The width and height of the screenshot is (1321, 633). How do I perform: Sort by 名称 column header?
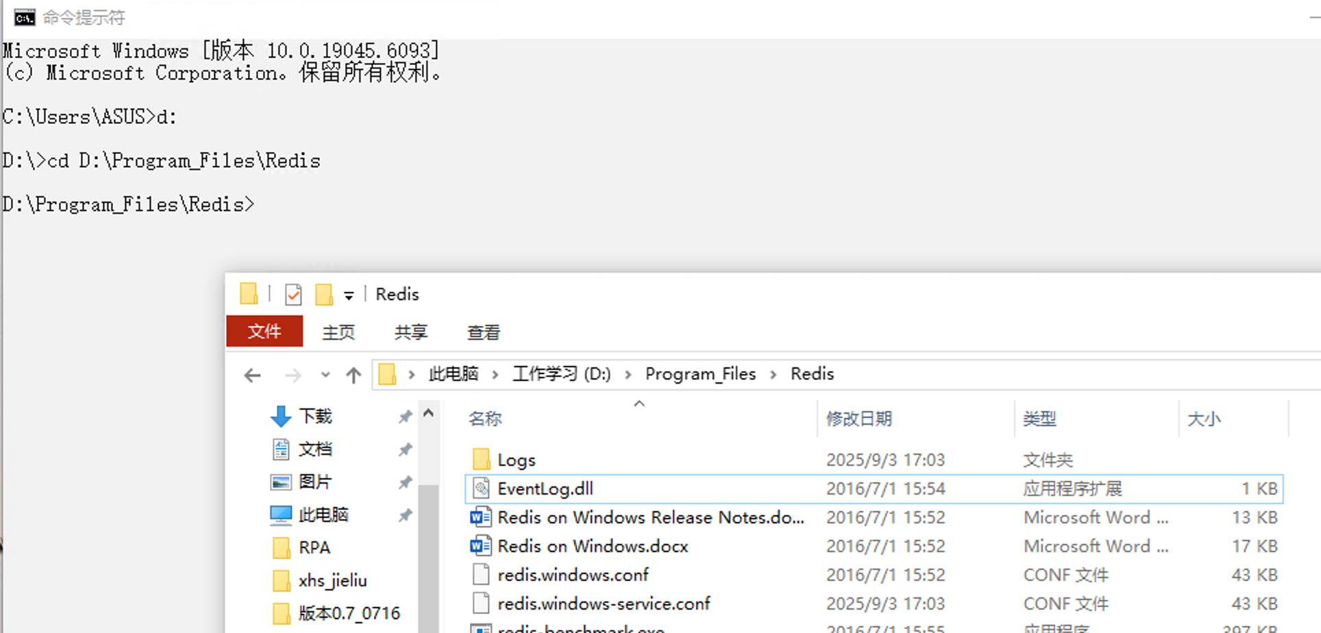[485, 419]
